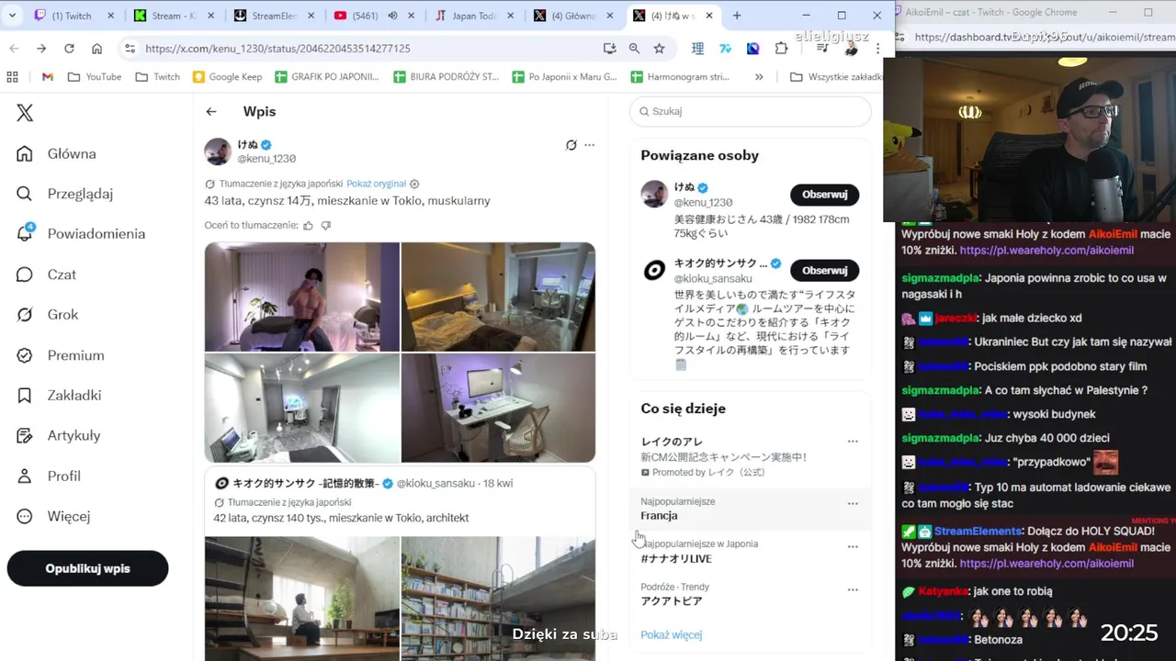The height and width of the screenshot is (661, 1176).
Task: Rate translation with thumbs up
Action: click(x=309, y=225)
